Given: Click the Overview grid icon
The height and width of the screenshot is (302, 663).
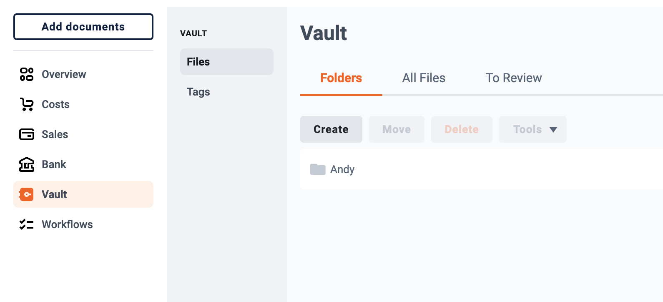Looking at the screenshot, I should click(x=27, y=74).
